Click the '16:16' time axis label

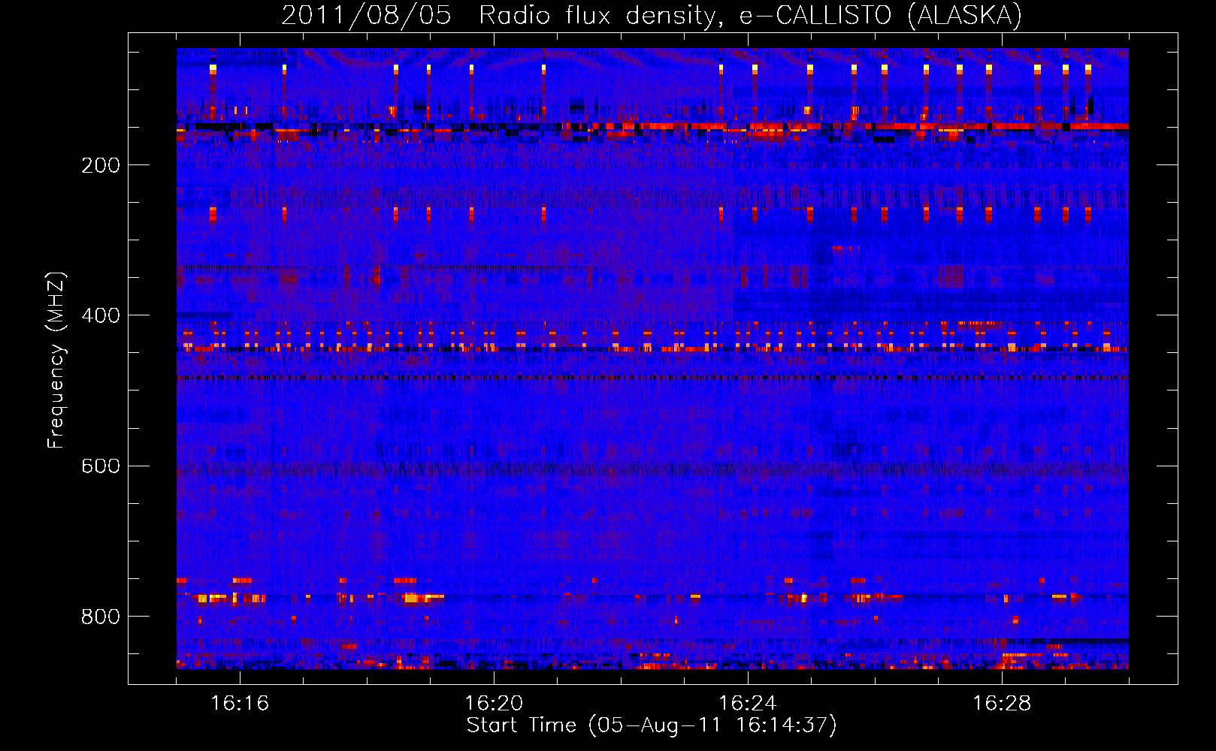tap(240, 704)
